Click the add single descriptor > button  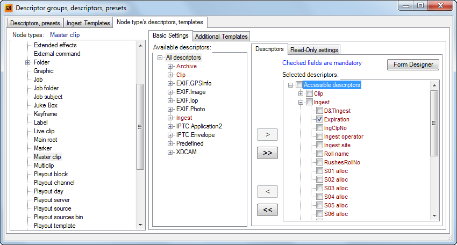click(x=268, y=135)
